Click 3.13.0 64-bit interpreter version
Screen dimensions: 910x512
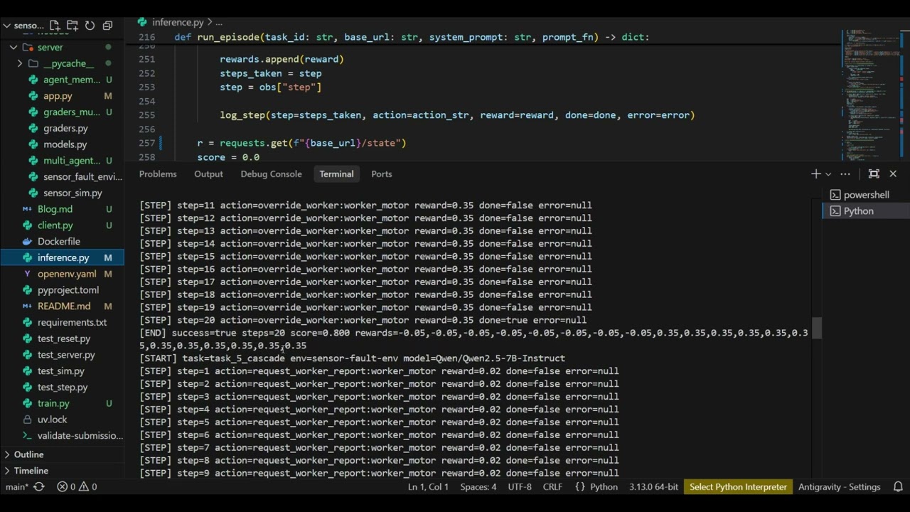coord(654,487)
